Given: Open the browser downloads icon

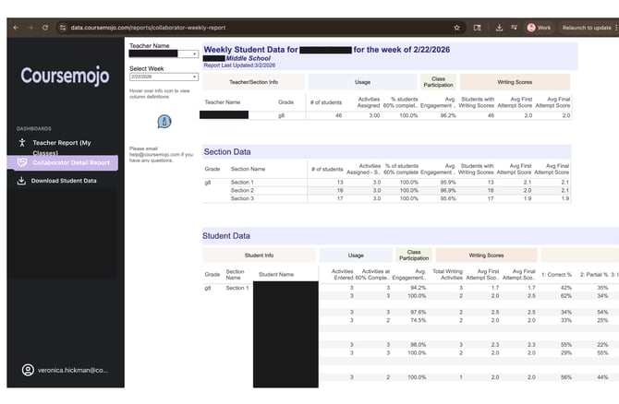Looking at the screenshot, I should click(x=499, y=28).
